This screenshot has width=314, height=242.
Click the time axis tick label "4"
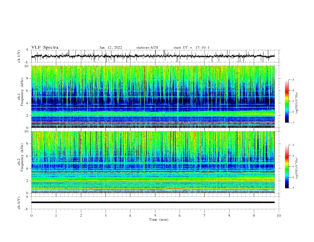130,216
